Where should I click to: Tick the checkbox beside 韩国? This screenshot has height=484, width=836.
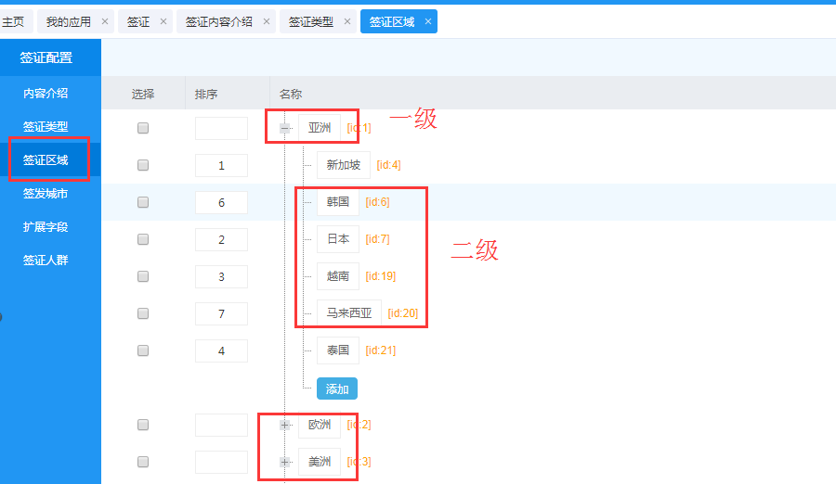pyautogui.click(x=143, y=202)
